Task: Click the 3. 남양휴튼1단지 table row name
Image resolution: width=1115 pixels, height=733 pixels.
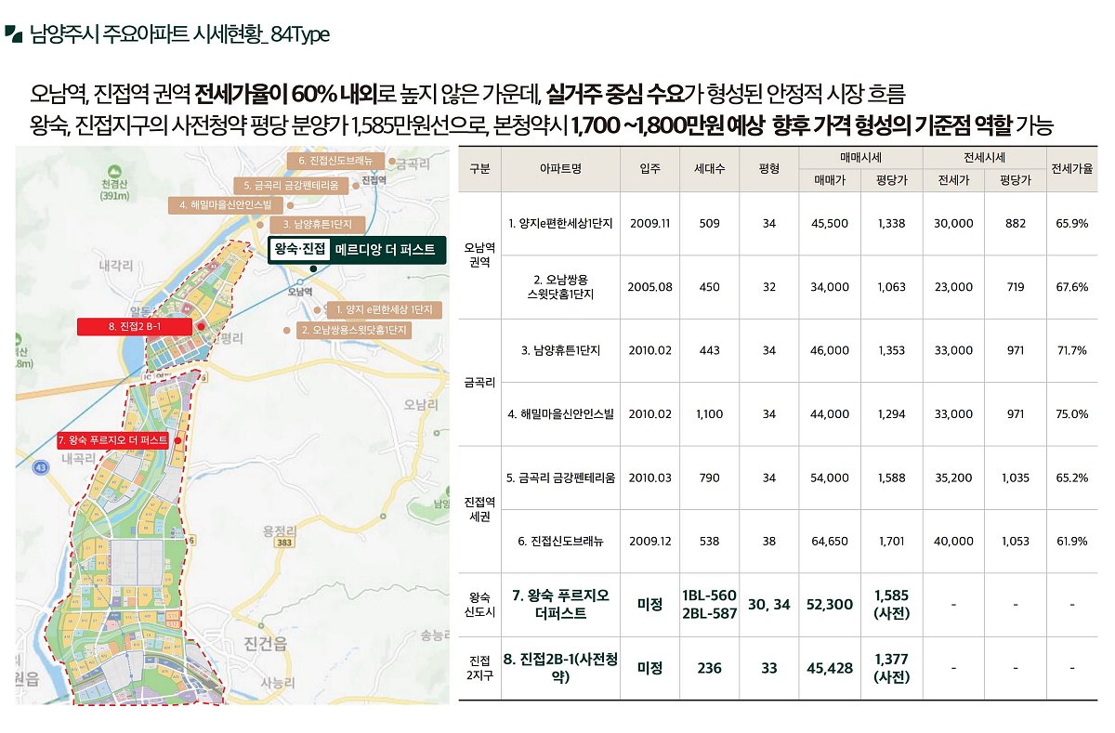Action: coord(560,350)
